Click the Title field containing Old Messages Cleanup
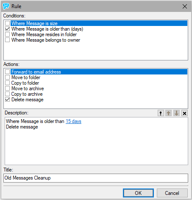The image size is (192, 200). click(96, 178)
